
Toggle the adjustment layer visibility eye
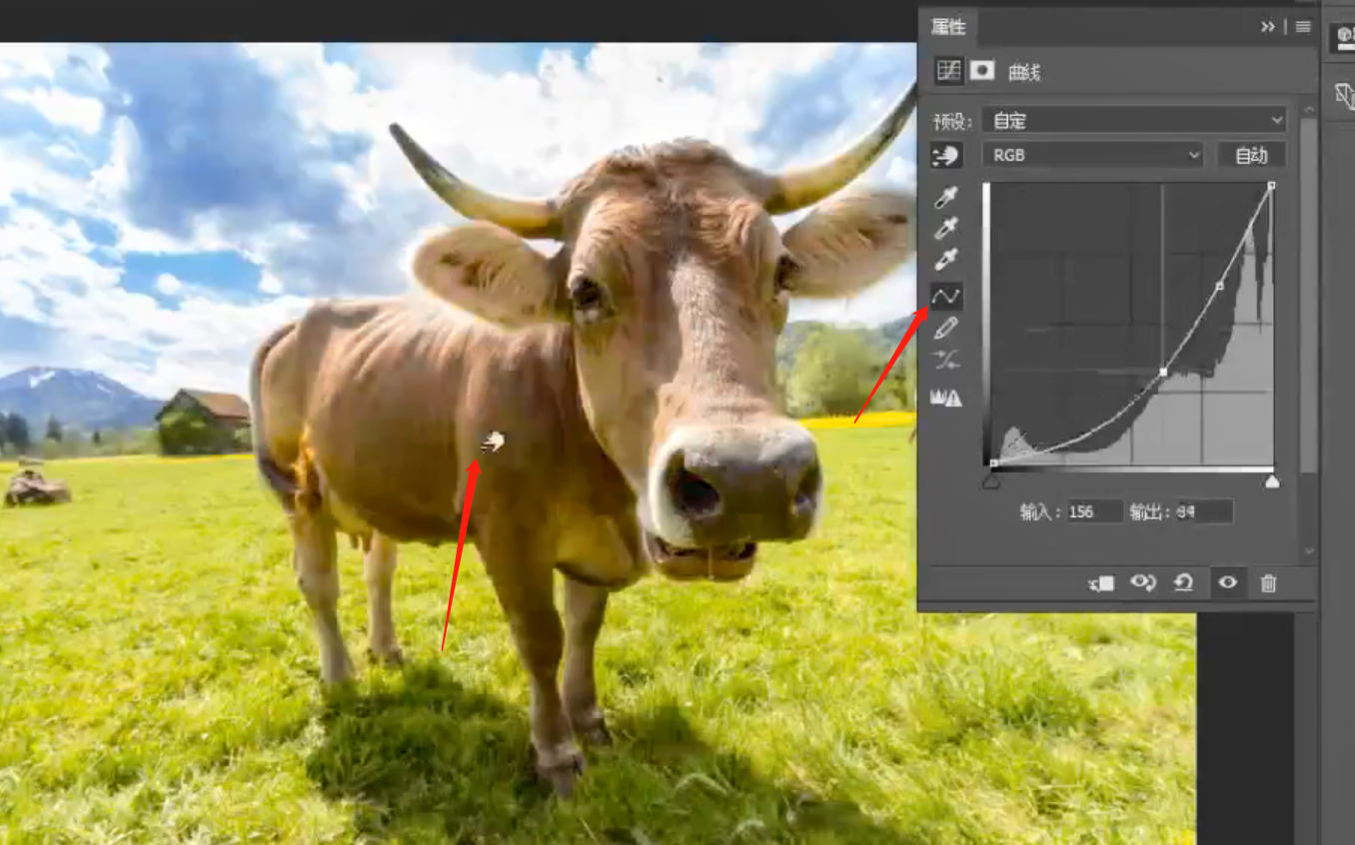tap(1227, 583)
